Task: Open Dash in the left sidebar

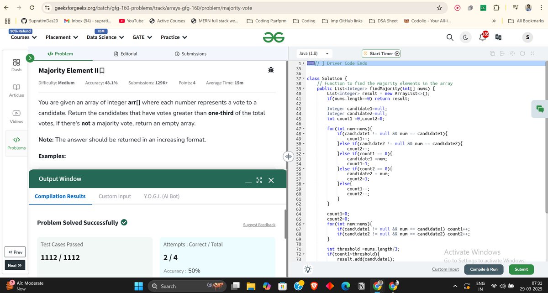Action: click(x=16, y=65)
